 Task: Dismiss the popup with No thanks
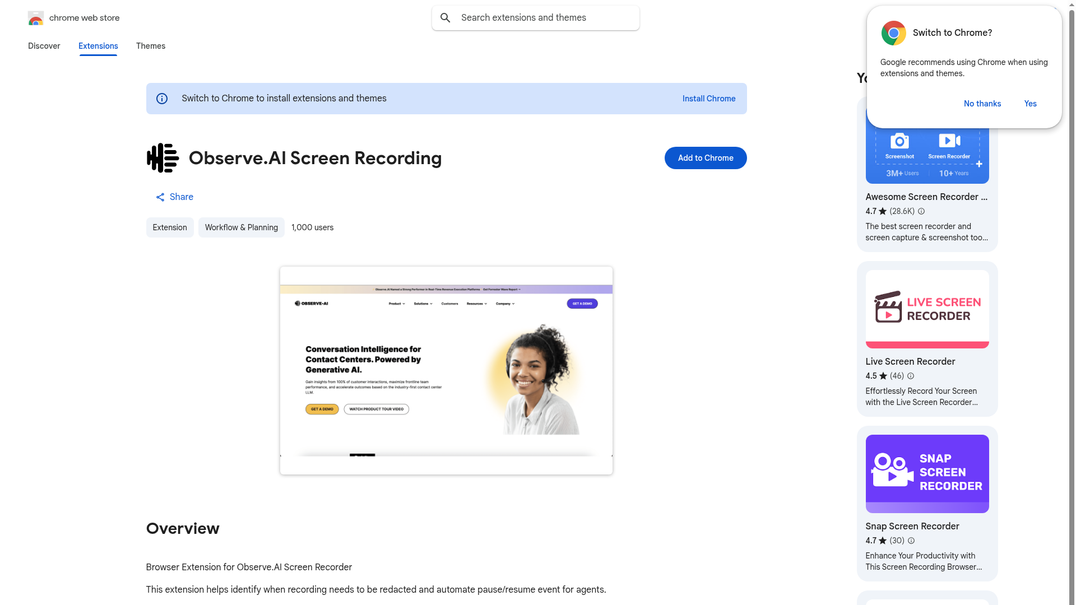tap(982, 104)
